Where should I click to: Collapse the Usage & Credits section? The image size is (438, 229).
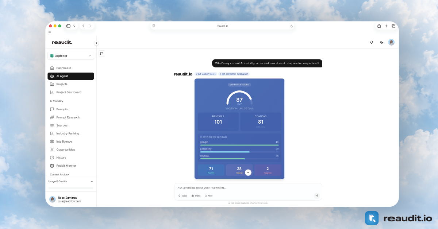(x=92, y=181)
